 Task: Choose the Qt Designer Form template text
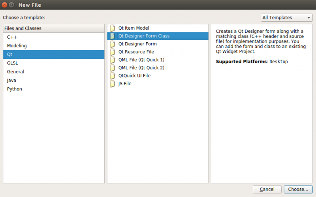(137, 44)
